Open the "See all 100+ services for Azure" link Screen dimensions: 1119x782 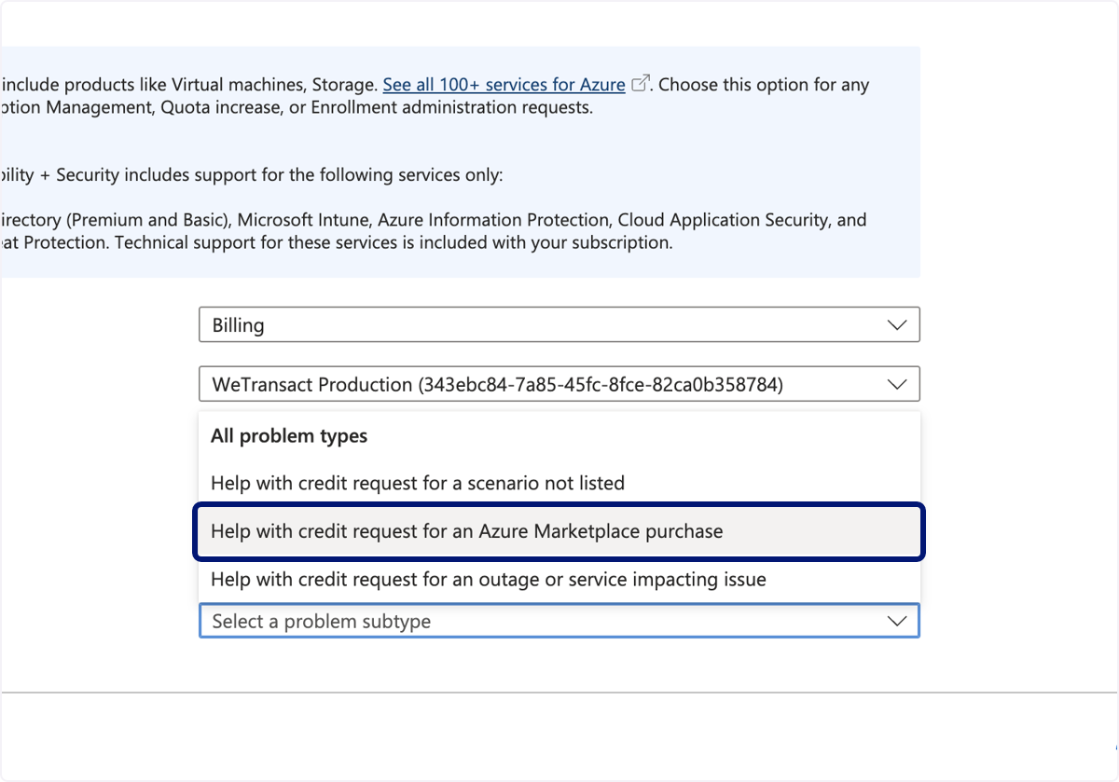point(504,85)
